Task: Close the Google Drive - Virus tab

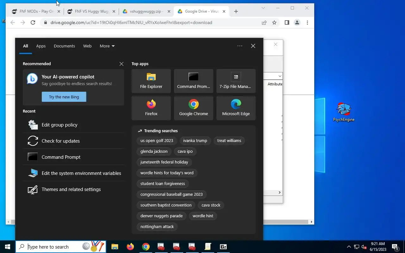Action: [x=224, y=11]
